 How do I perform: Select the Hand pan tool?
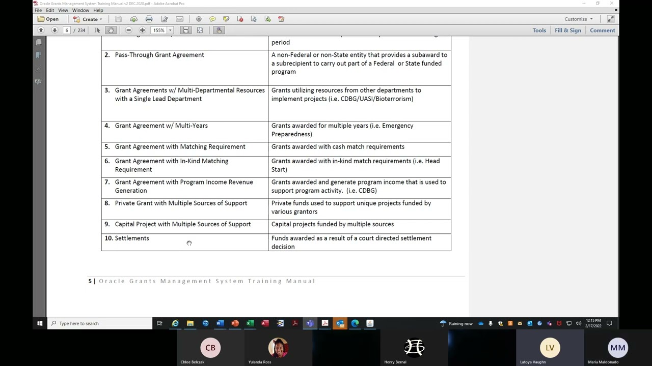pos(111,30)
